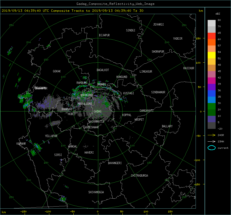The height and width of the screenshot is (215, 231).
Task: Click the SINDHANUR city label
Action: 158,92
